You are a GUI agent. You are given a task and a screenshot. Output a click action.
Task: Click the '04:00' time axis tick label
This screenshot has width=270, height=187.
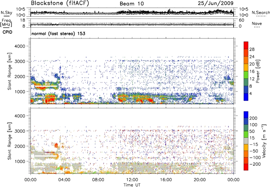pos(64,180)
